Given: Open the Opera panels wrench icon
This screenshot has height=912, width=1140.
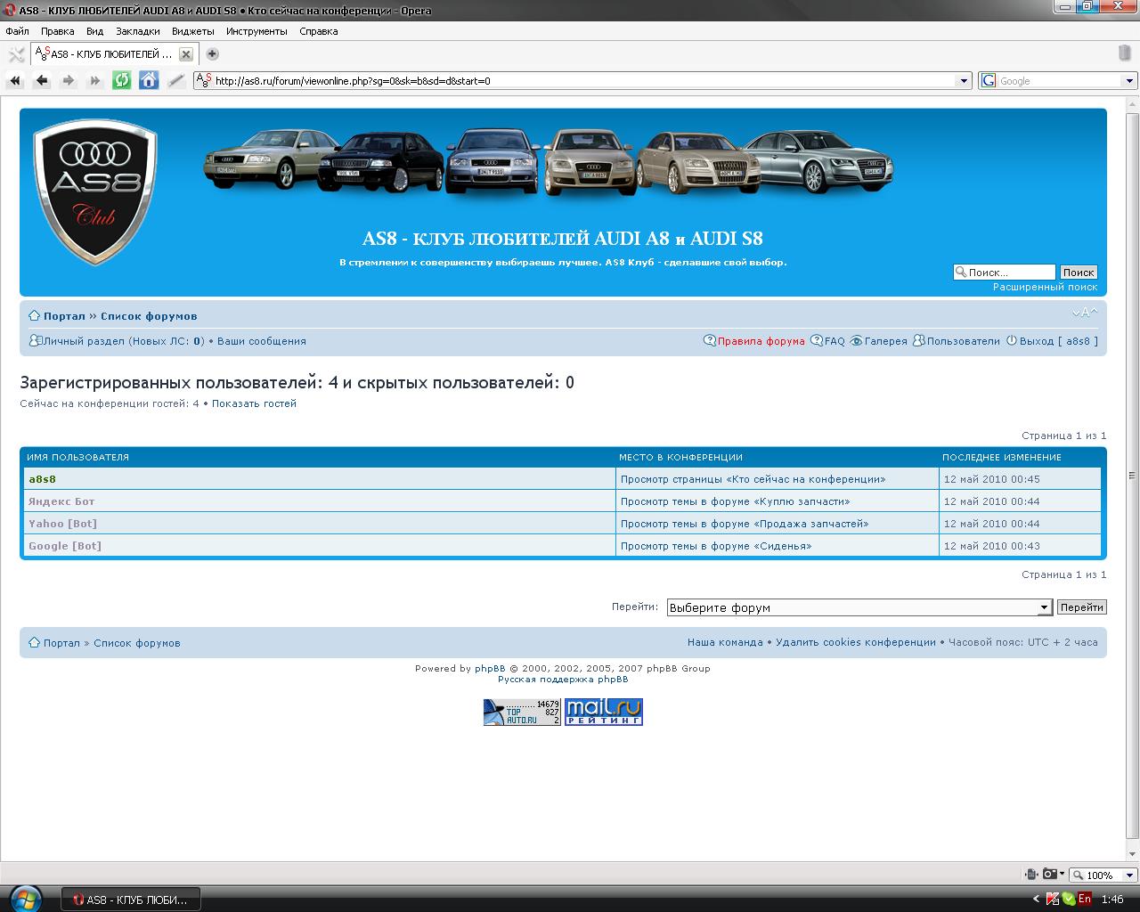Looking at the screenshot, I should 16,54.
